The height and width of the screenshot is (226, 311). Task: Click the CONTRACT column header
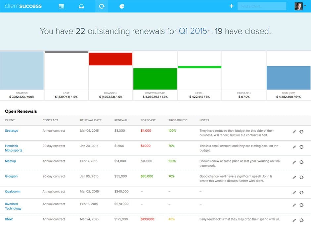click(x=50, y=120)
